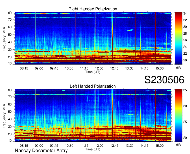Click the 10 MHz tick of Right Handed plot
190x154 pixels.
tap(10, 63)
